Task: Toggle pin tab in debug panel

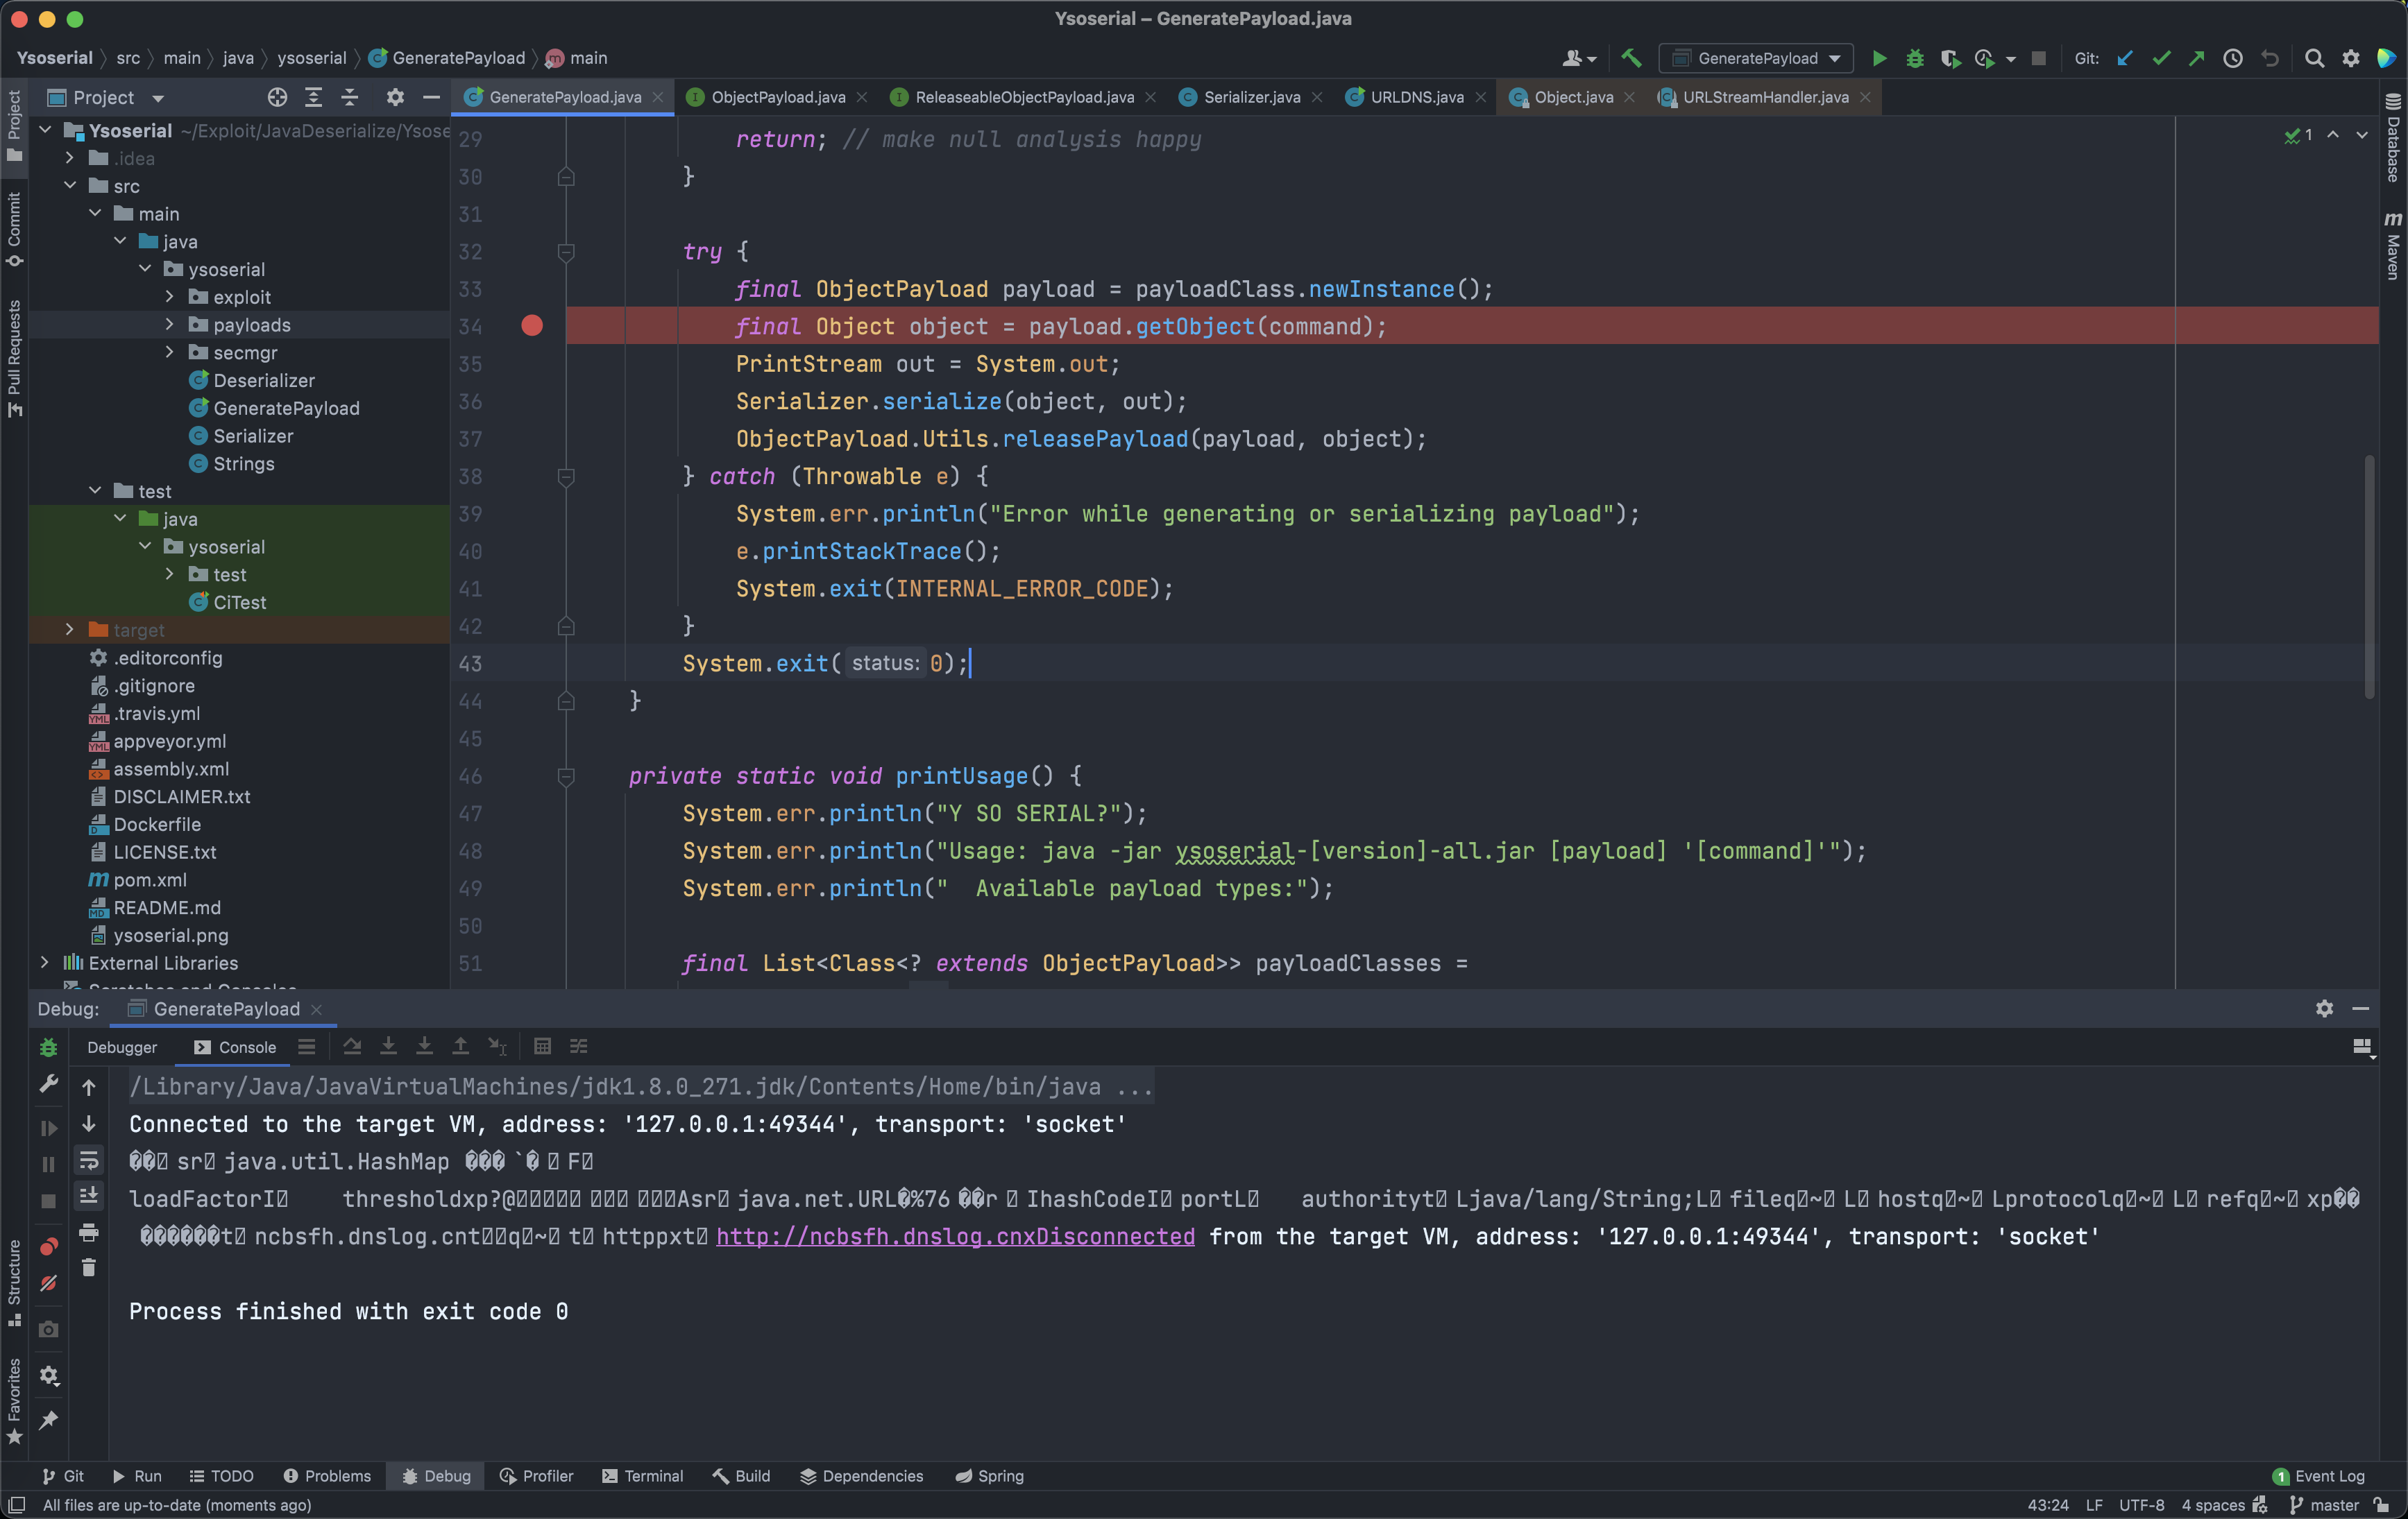Action: [48, 1420]
